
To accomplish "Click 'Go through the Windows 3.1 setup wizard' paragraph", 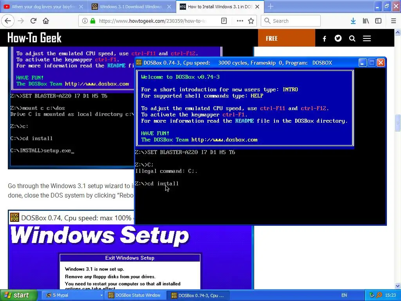I will tap(71, 190).
